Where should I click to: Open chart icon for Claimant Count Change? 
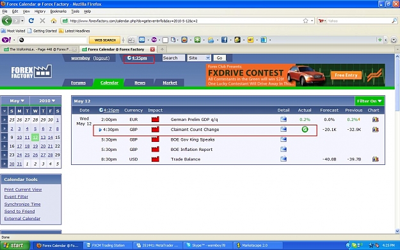[x=375, y=129]
